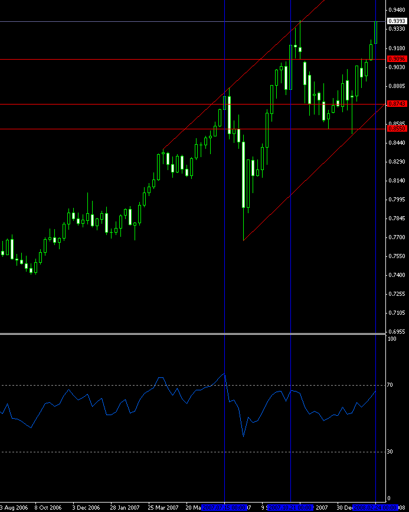The height and width of the screenshot is (512, 409).
Task: Click the 2007.10.21 00:00 date label
Action: click(290, 508)
